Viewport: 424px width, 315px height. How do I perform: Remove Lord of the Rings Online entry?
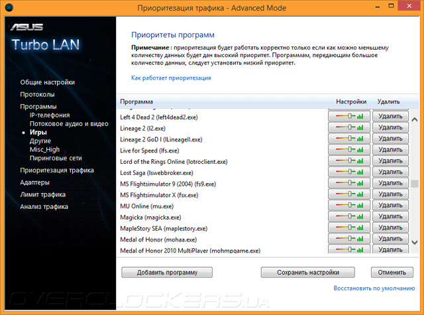pos(390,160)
